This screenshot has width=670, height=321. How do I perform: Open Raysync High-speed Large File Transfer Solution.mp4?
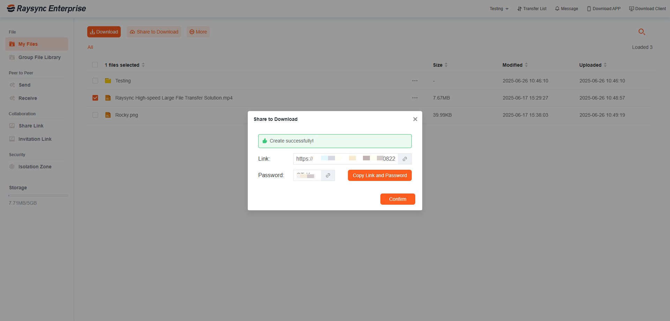pyautogui.click(x=174, y=98)
